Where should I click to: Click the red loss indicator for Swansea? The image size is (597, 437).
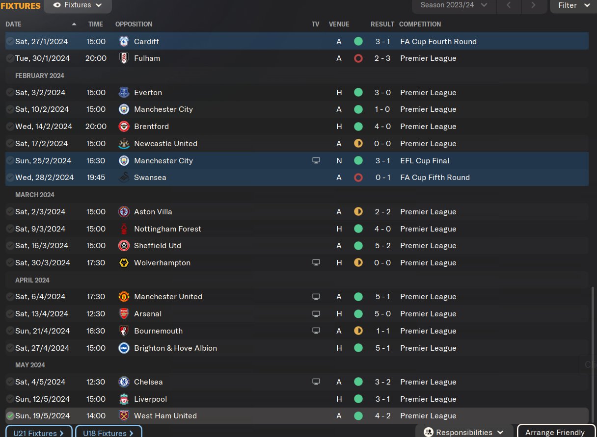(358, 178)
